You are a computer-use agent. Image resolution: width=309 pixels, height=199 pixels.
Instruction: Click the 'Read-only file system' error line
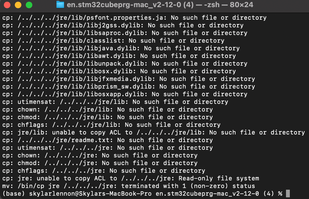[x=131, y=179]
